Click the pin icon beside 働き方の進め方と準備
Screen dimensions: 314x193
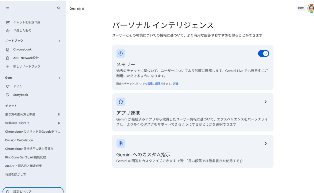59,115
